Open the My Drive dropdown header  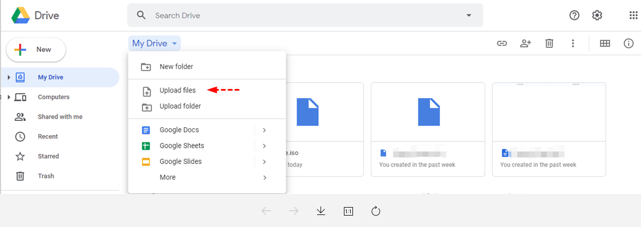point(155,43)
